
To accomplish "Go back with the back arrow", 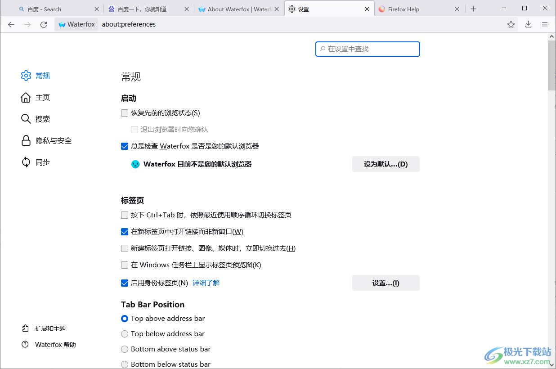I will (x=11, y=24).
